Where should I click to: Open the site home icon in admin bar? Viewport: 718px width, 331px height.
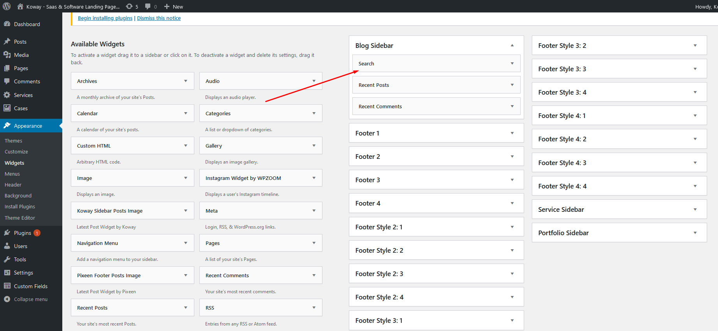(x=20, y=6)
